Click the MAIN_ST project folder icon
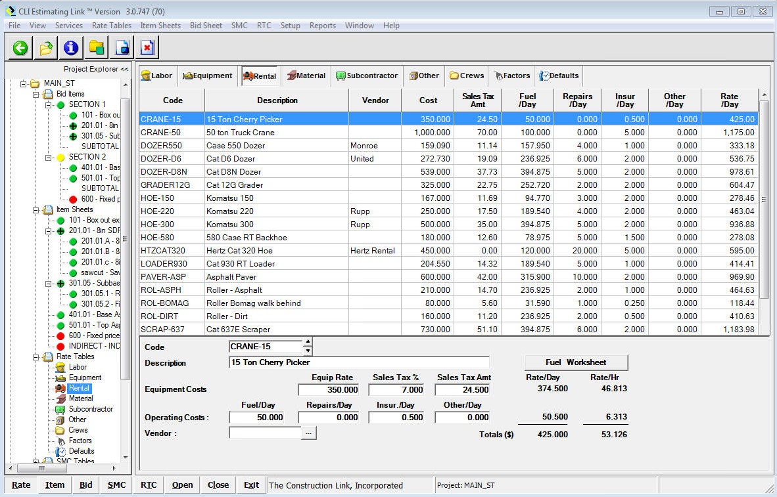Image resolution: width=777 pixels, height=497 pixels. click(x=35, y=83)
